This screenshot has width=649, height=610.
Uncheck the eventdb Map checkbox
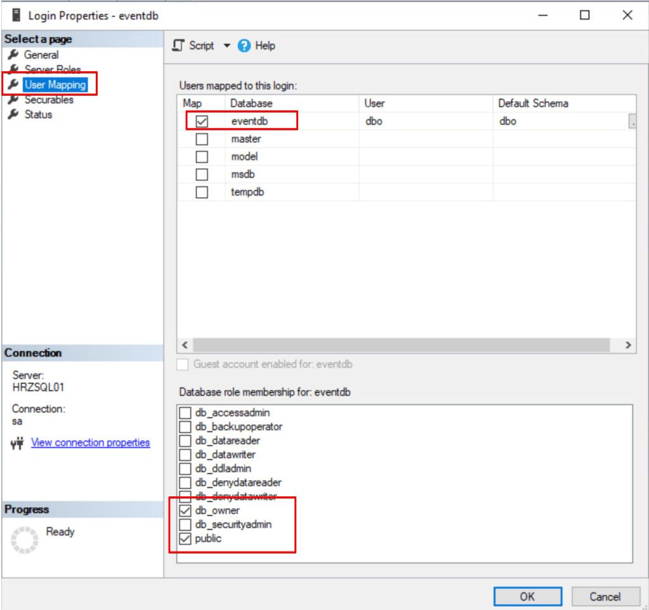coord(202,121)
